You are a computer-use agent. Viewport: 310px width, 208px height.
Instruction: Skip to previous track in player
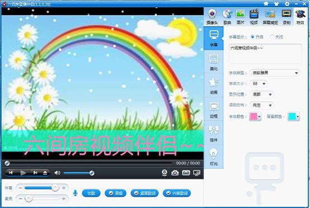tap(11, 173)
